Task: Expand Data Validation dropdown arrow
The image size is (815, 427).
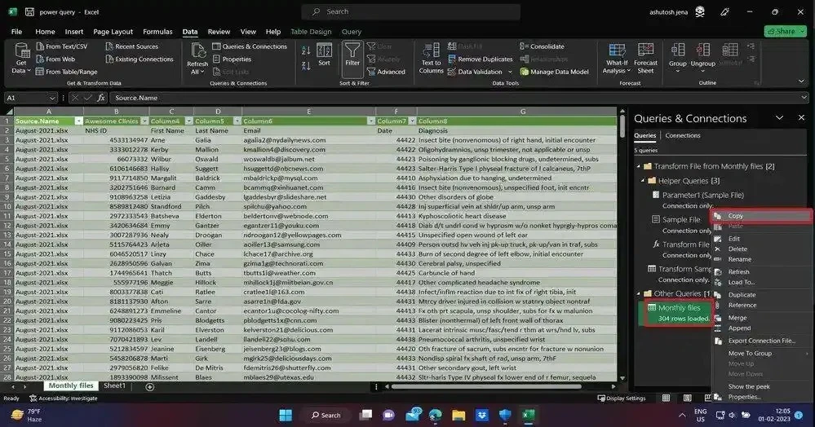Action: pyautogui.click(x=510, y=72)
